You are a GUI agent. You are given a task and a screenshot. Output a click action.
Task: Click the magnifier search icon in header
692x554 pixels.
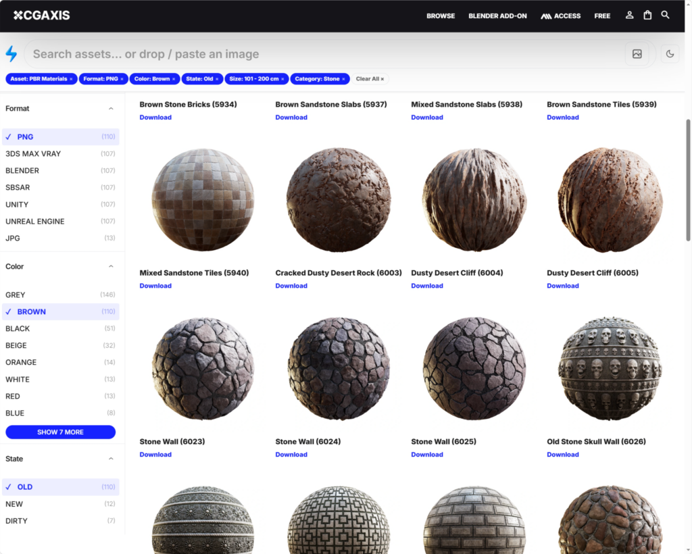(x=666, y=16)
